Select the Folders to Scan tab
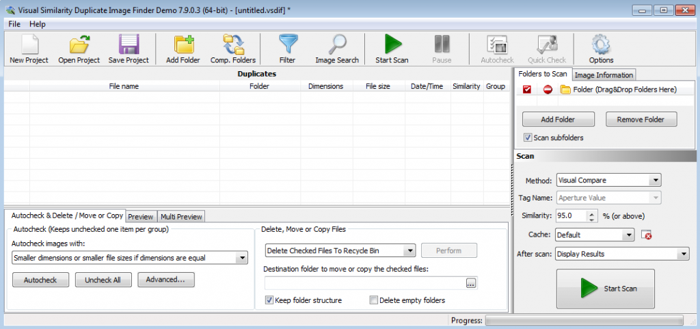 tap(543, 74)
